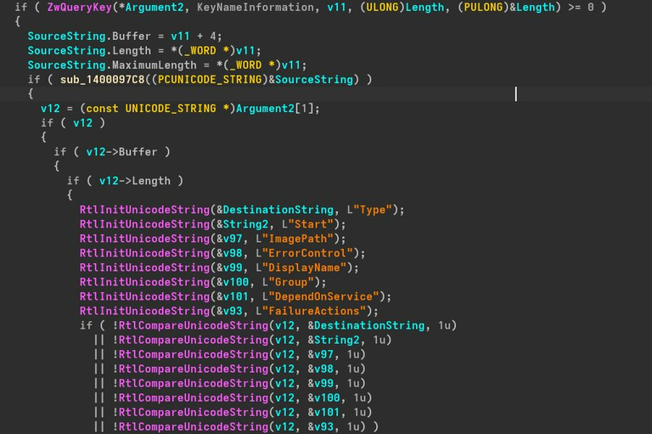
Task: Select the KeyNameInformation argument
Action: tap(256, 7)
